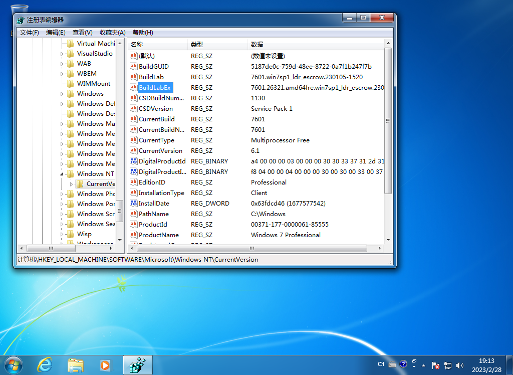Screen dimensions: 513x375
Task: Click the EditionID value icon
Action: (x=133, y=182)
